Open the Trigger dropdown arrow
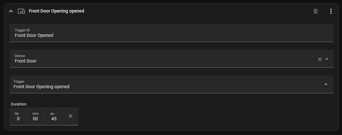Viewport: 342px width, 135px height. (326, 84)
